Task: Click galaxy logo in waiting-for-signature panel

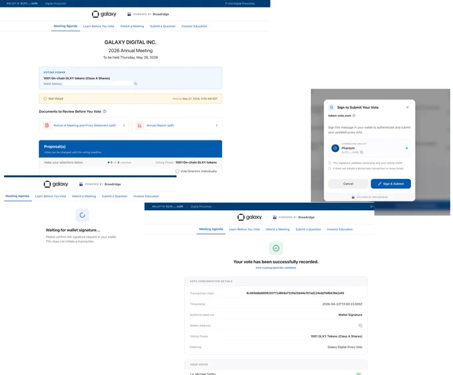Action: [56, 184]
